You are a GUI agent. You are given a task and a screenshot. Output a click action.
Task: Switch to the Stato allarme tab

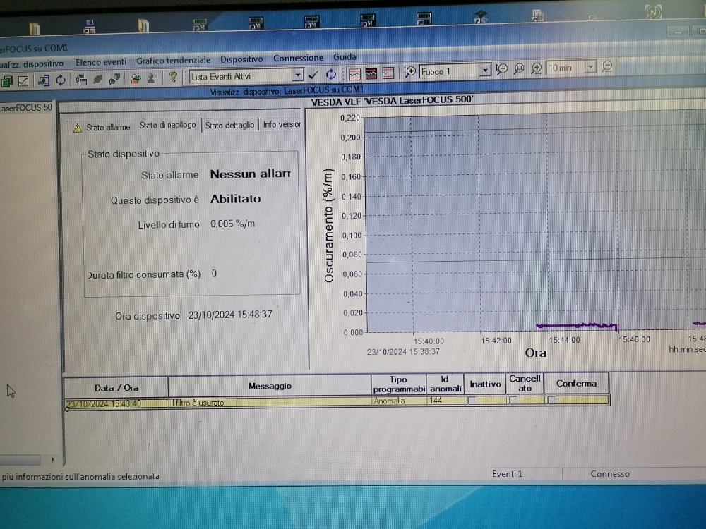(102, 127)
